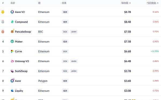The height and width of the screenshot is (100, 161).
Task: Select the AMM tag on SushiSwap row
Action: (x=74, y=71)
